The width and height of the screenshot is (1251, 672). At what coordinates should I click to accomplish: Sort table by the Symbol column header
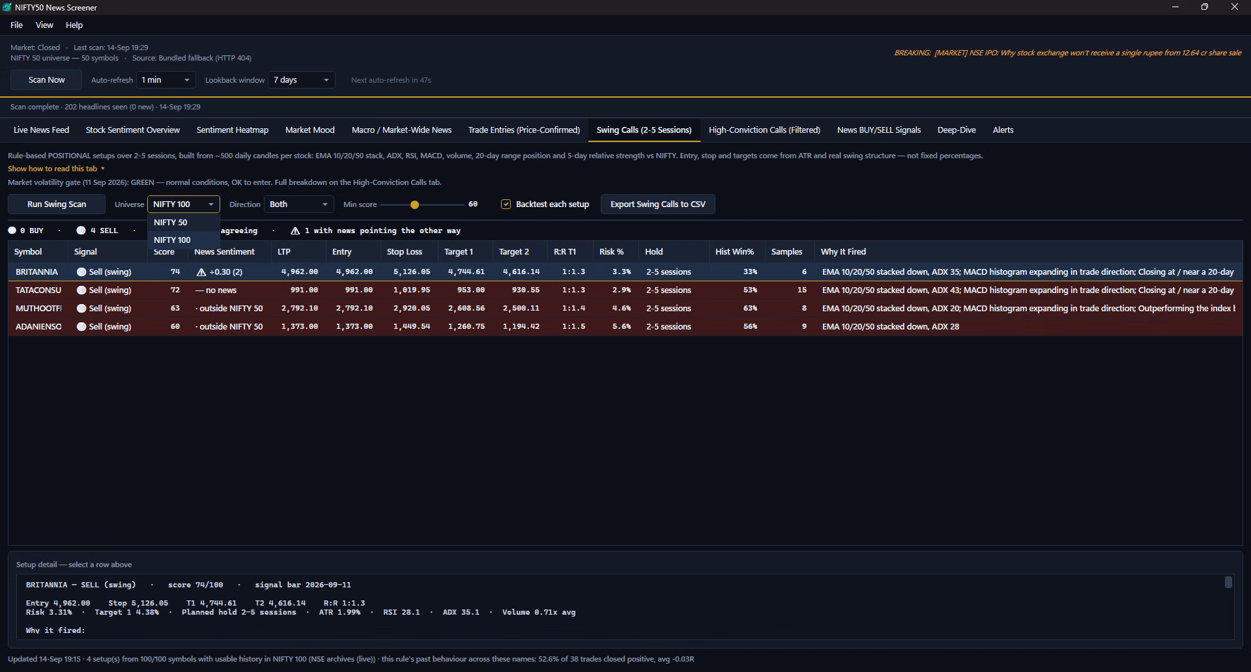click(38, 252)
